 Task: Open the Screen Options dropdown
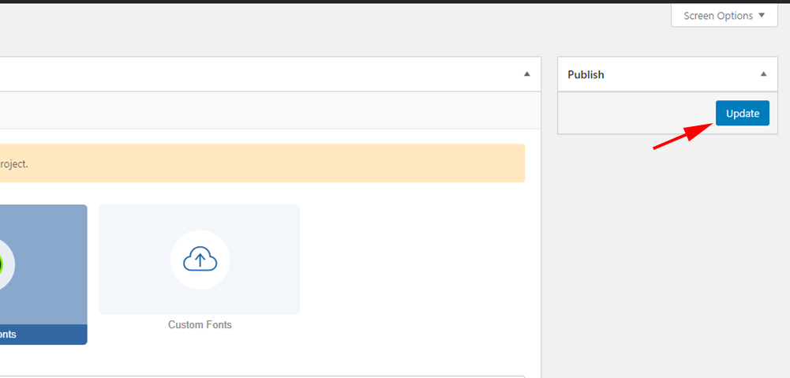tap(724, 16)
